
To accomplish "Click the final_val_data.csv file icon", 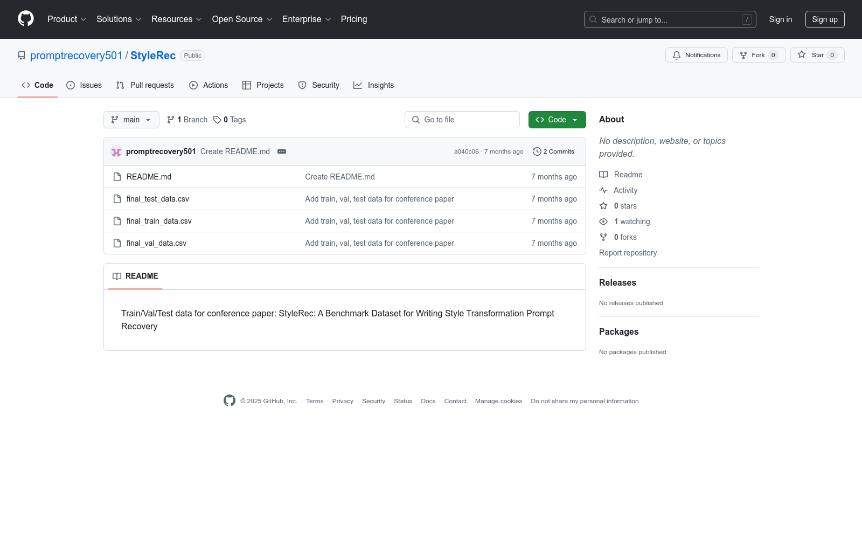I will (x=117, y=243).
